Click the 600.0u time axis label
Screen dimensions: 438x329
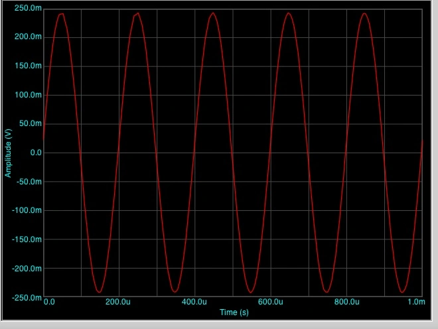(270, 302)
